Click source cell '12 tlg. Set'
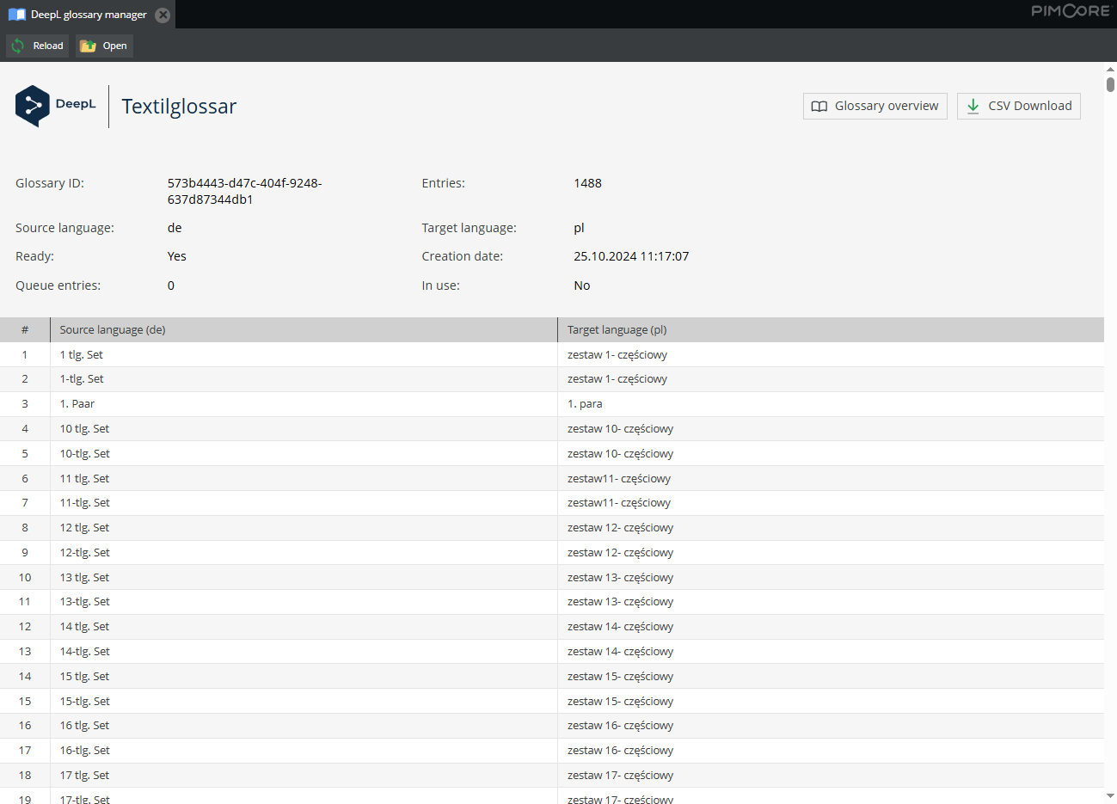Image resolution: width=1117 pixels, height=804 pixels. point(304,528)
